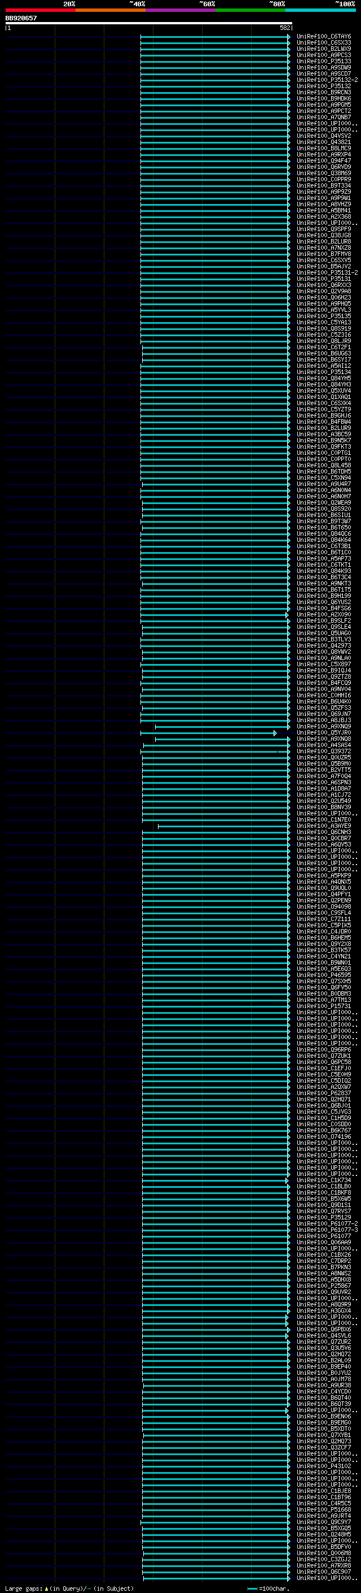Open hit UniRef100_B2LWX9

coord(324,49)
